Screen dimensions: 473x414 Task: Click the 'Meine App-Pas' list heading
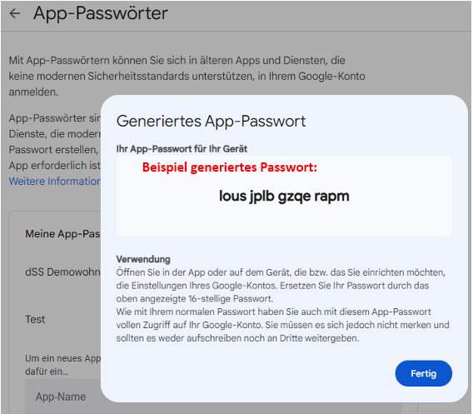click(62, 234)
